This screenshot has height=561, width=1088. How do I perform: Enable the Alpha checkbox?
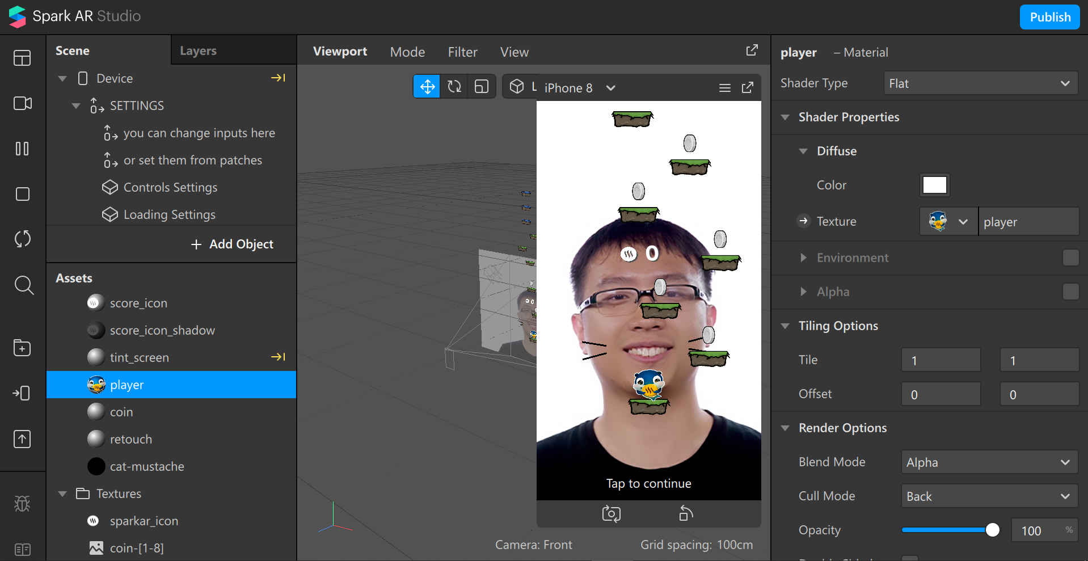coord(1070,292)
